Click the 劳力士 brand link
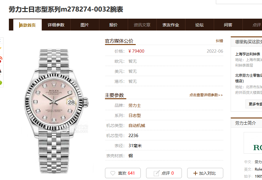Viewport: 262px width, 180px height. coord(135,106)
